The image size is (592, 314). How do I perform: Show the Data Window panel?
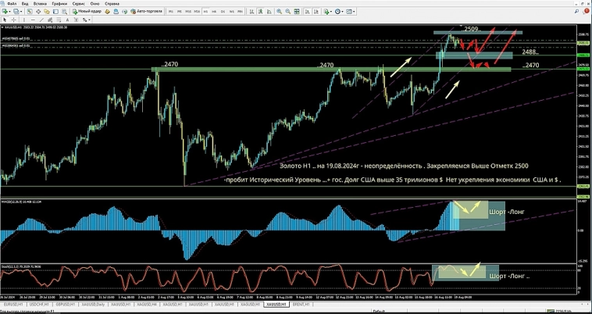pos(38,11)
